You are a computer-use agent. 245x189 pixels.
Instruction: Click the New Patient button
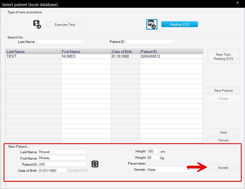(223, 90)
